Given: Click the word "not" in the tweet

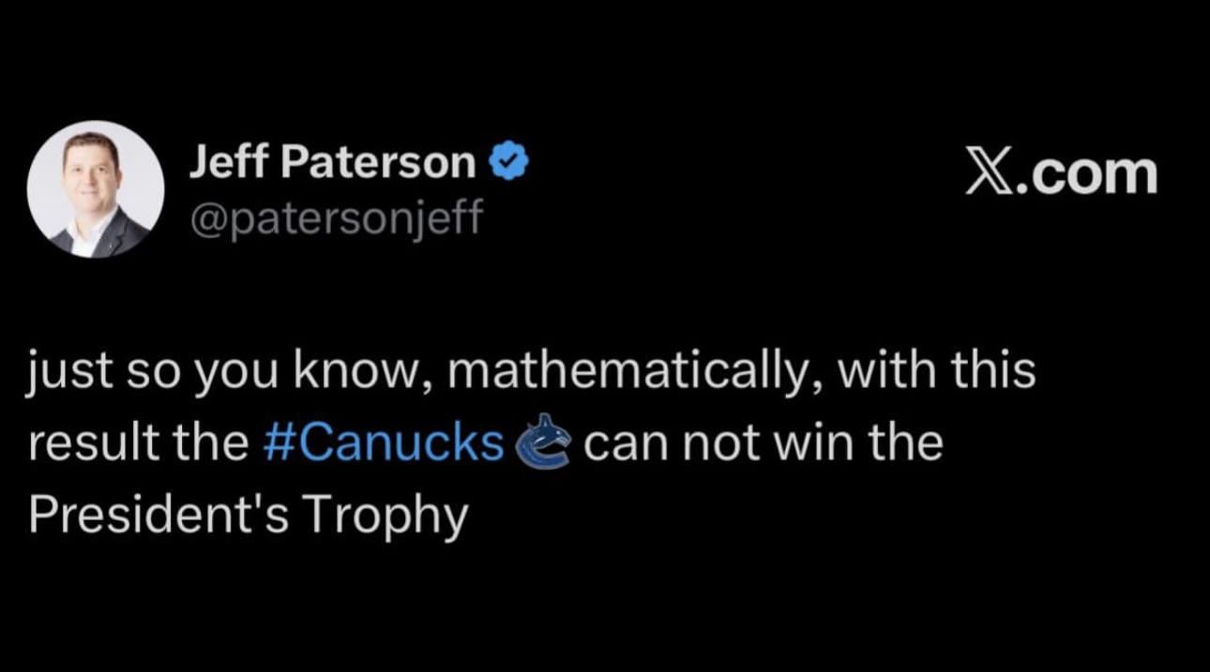Looking at the screenshot, I should click(718, 443).
